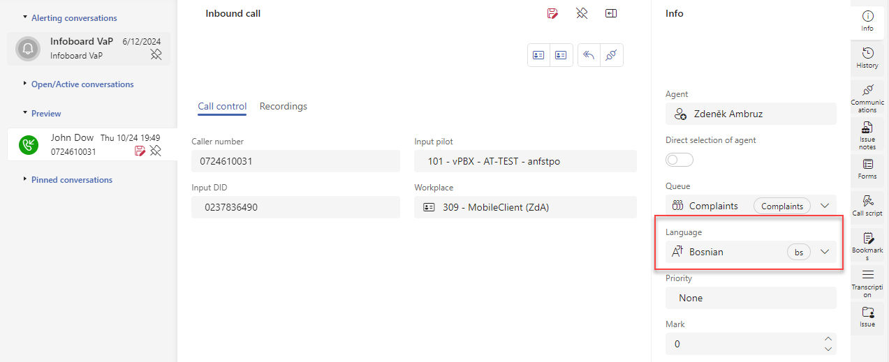
Task: Open the Communications sidebar panel
Action: click(867, 98)
